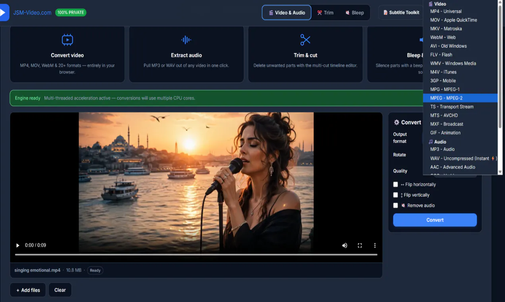Select WebM - Web format
Image resolution: width=505 pixels, height=302 pixels.
click(x=460, y=37)
